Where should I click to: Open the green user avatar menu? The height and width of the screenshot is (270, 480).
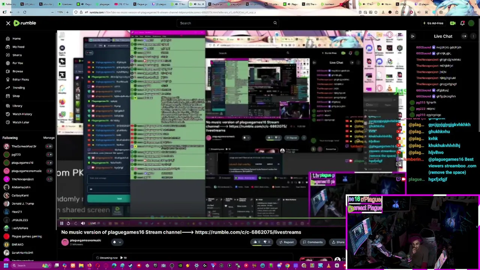tap(471, 23)
